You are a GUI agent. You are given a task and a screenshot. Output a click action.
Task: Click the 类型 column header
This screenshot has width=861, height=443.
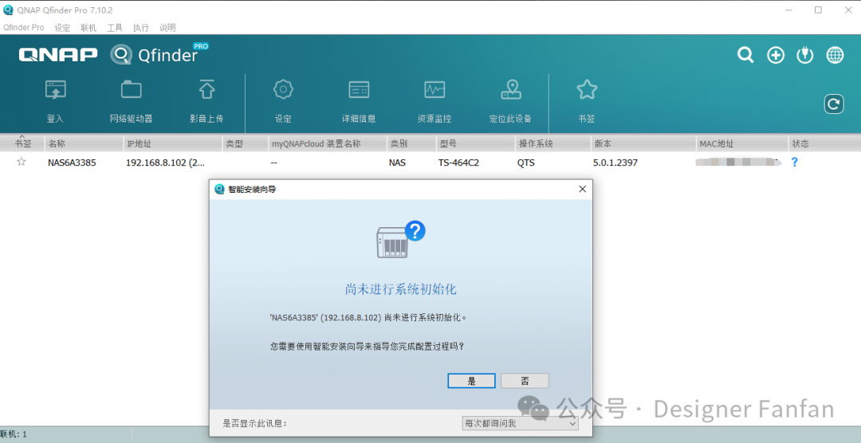tap(245, 144)
